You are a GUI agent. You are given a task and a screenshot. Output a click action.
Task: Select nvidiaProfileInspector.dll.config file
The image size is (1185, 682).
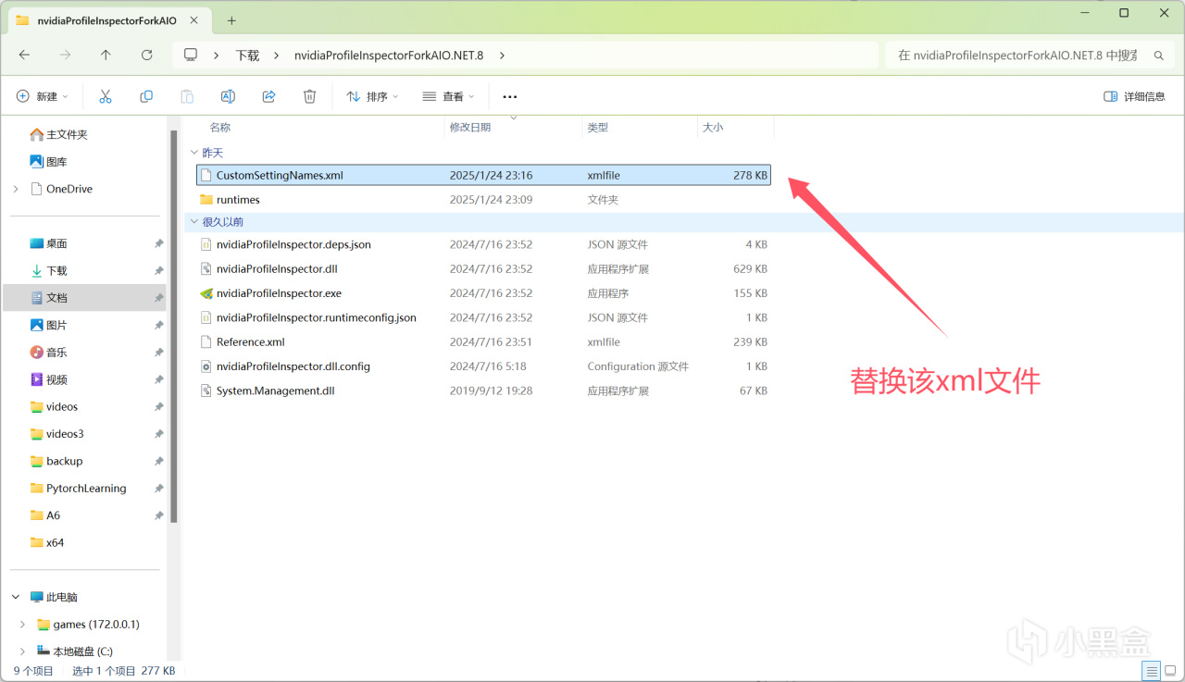tap(293, 366)
